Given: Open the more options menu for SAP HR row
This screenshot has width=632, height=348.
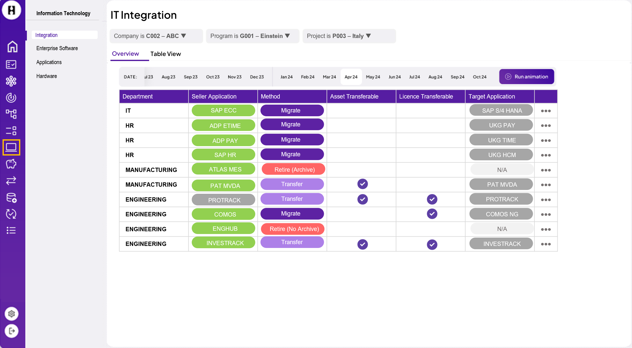Looking at the screenshot, I should (x=546, y=155).
